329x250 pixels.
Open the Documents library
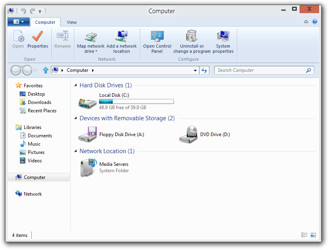[36, 136]
